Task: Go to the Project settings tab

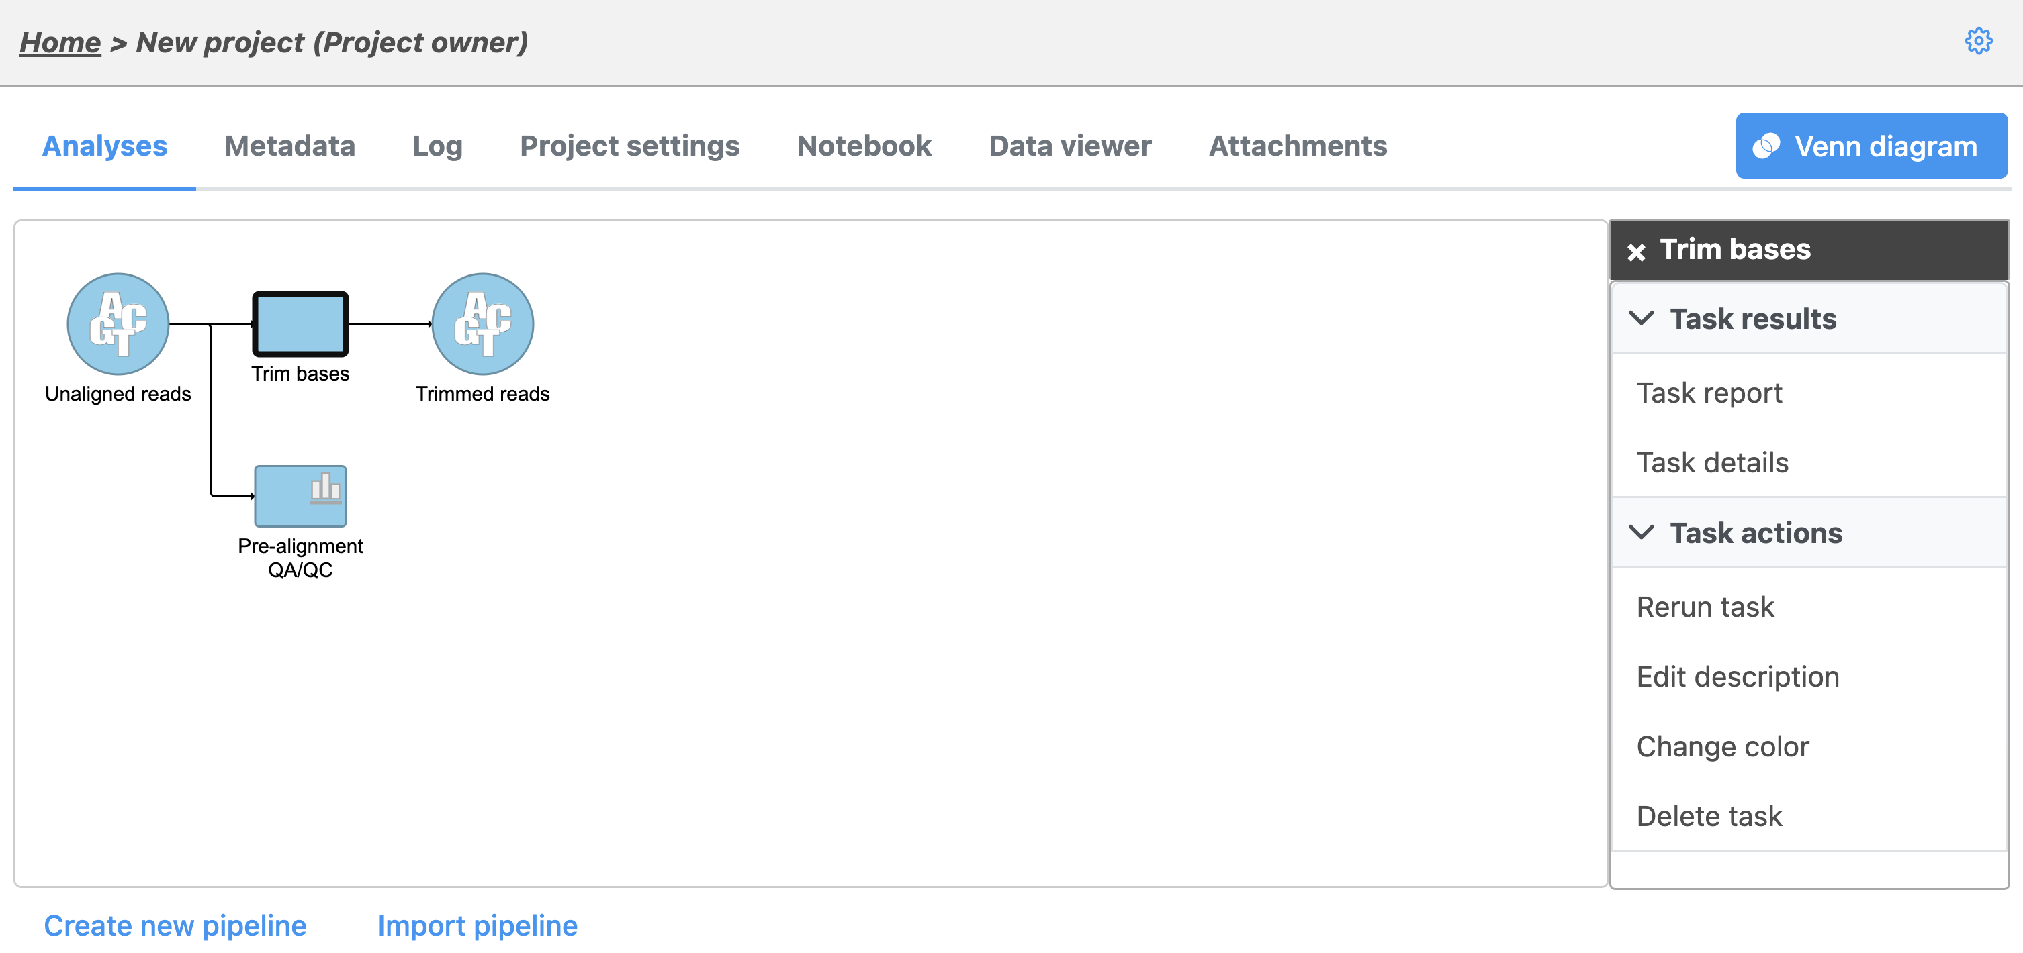Action: point(629,146)
